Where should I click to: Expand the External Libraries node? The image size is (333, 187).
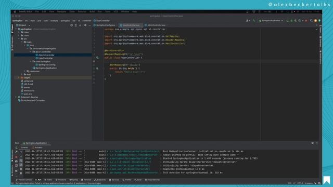[16, 97]
